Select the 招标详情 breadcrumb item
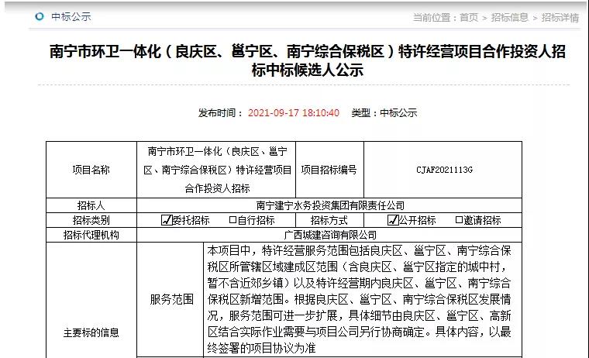 [560, 18]
